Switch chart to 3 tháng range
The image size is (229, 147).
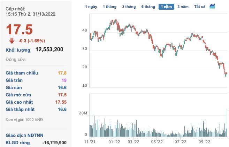click(129, 7)
